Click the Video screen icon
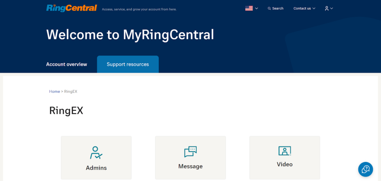Screen dimensions: 381x181 tap(285, 151)
